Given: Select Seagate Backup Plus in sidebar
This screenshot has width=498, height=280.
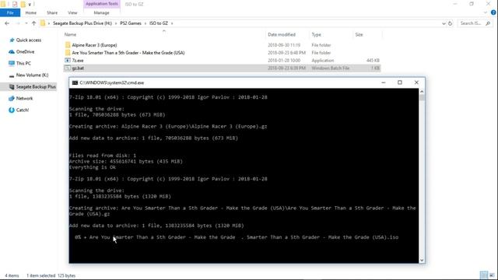Looking at the screenshot, I should 36,86.
